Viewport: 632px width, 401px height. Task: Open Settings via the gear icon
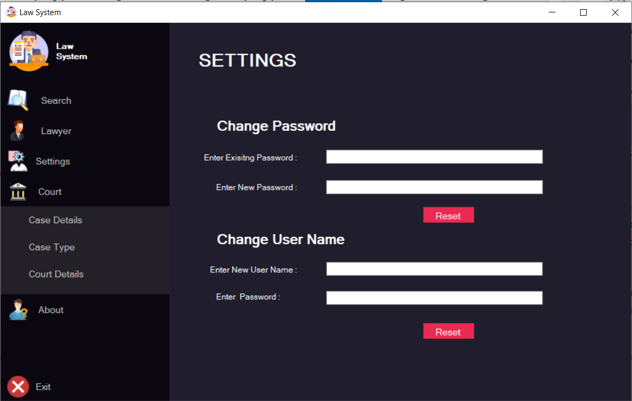17,161
